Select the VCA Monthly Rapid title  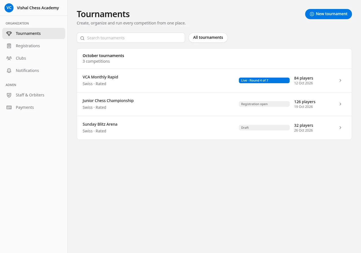click(x=100, y=77)
